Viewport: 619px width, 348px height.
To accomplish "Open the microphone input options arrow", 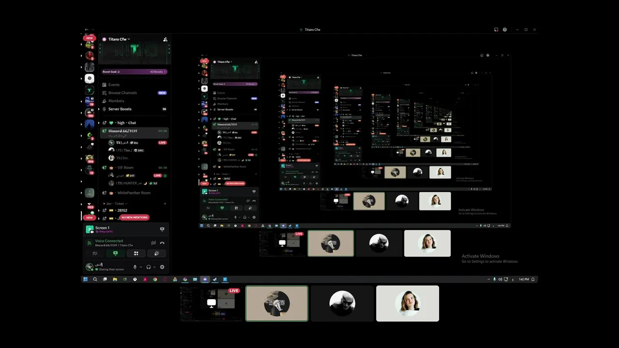I will 141,267.
